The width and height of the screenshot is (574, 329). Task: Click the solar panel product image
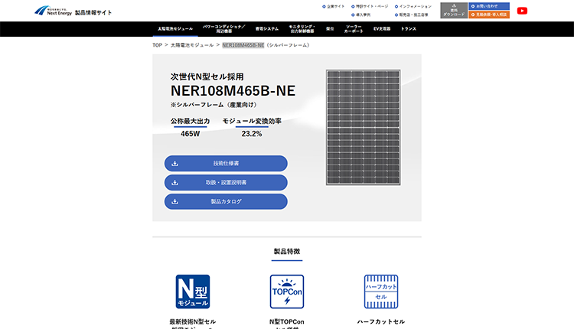tap(363, 127)
